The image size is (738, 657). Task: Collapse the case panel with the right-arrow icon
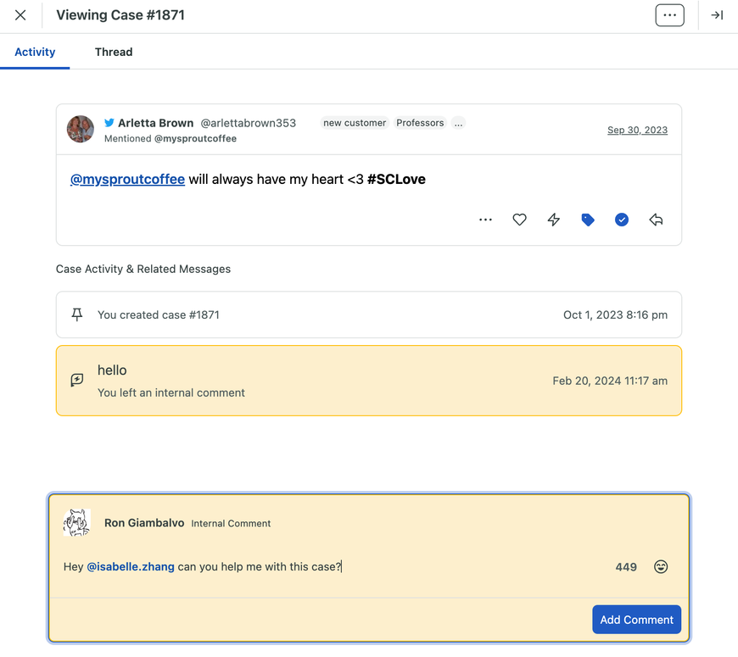(717, 14)
